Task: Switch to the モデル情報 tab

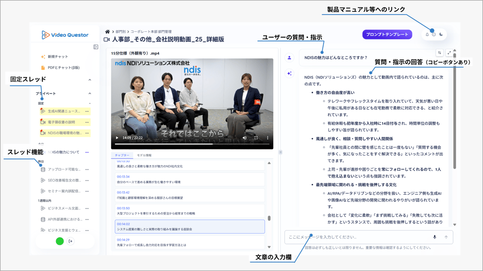Action: (x=144, y=155)
